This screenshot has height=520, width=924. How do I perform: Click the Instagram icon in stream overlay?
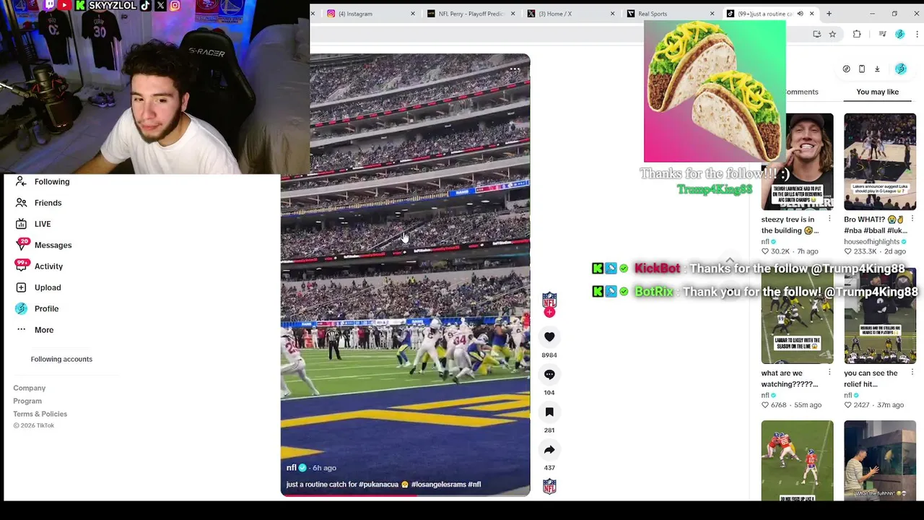175,5
